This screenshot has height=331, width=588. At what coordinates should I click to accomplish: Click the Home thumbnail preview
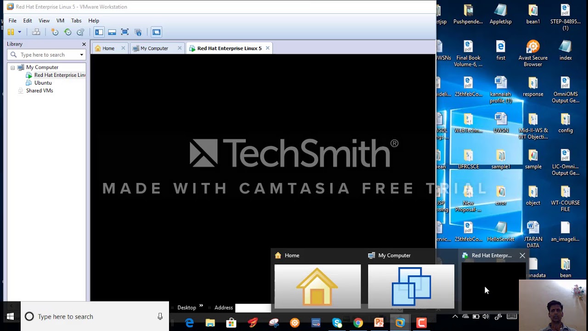(x=317, y=285)
